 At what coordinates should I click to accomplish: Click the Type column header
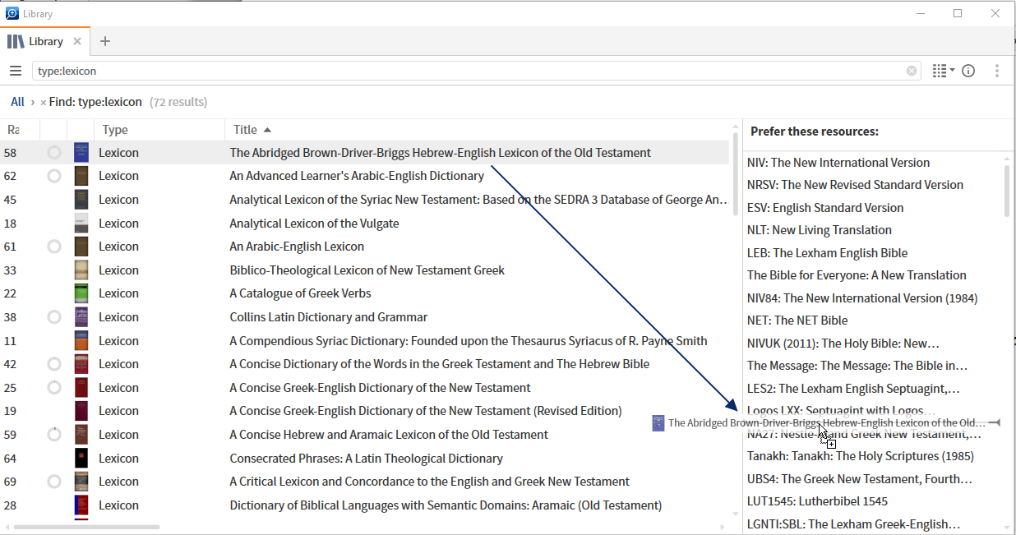coord(115,130)
